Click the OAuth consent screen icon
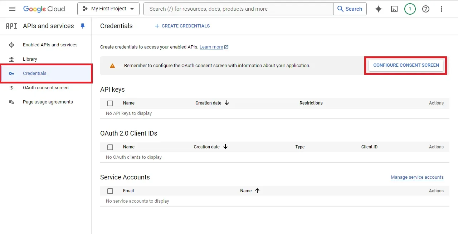 (11, 88)
